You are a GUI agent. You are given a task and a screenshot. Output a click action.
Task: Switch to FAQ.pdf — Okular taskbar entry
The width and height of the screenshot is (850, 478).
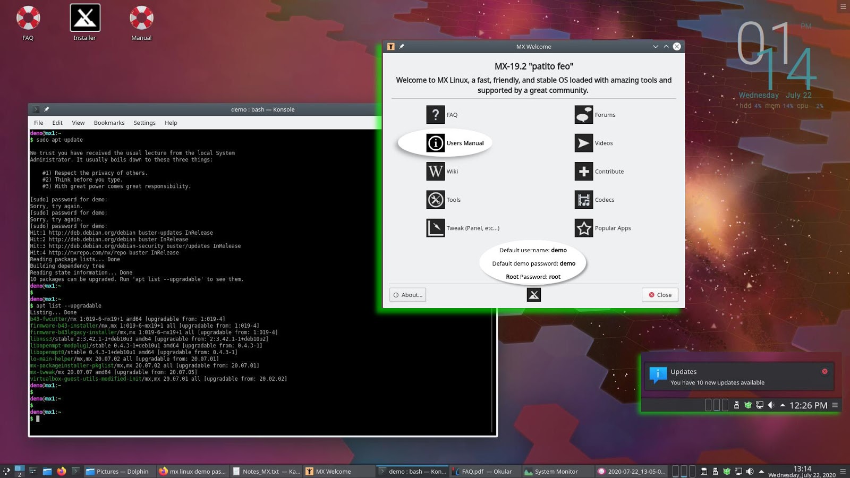[486, 471]
